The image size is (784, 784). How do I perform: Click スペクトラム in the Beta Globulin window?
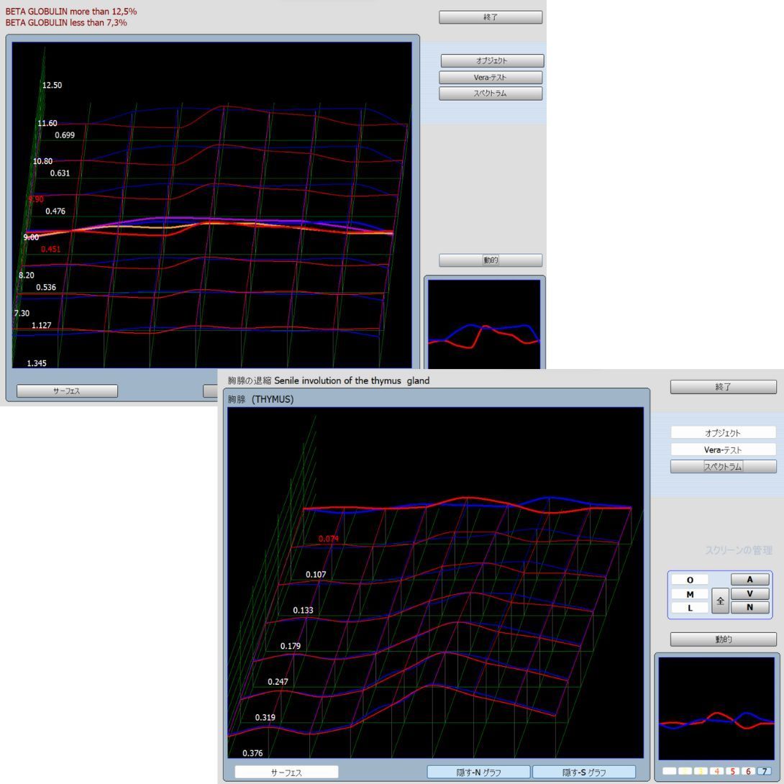click(x=491, y=94)
